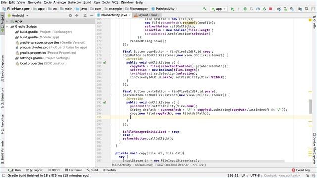Open local.properties (SDK Location)
The image size is (317, 178).
tap(41, 63)
